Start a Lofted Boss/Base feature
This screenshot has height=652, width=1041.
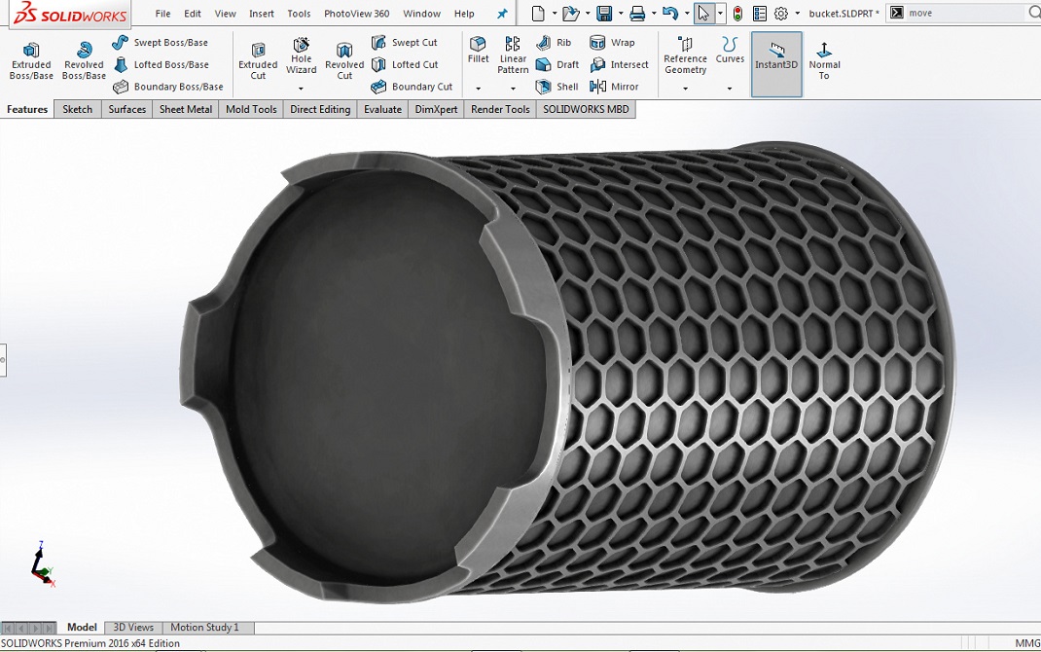coord(161,64)
